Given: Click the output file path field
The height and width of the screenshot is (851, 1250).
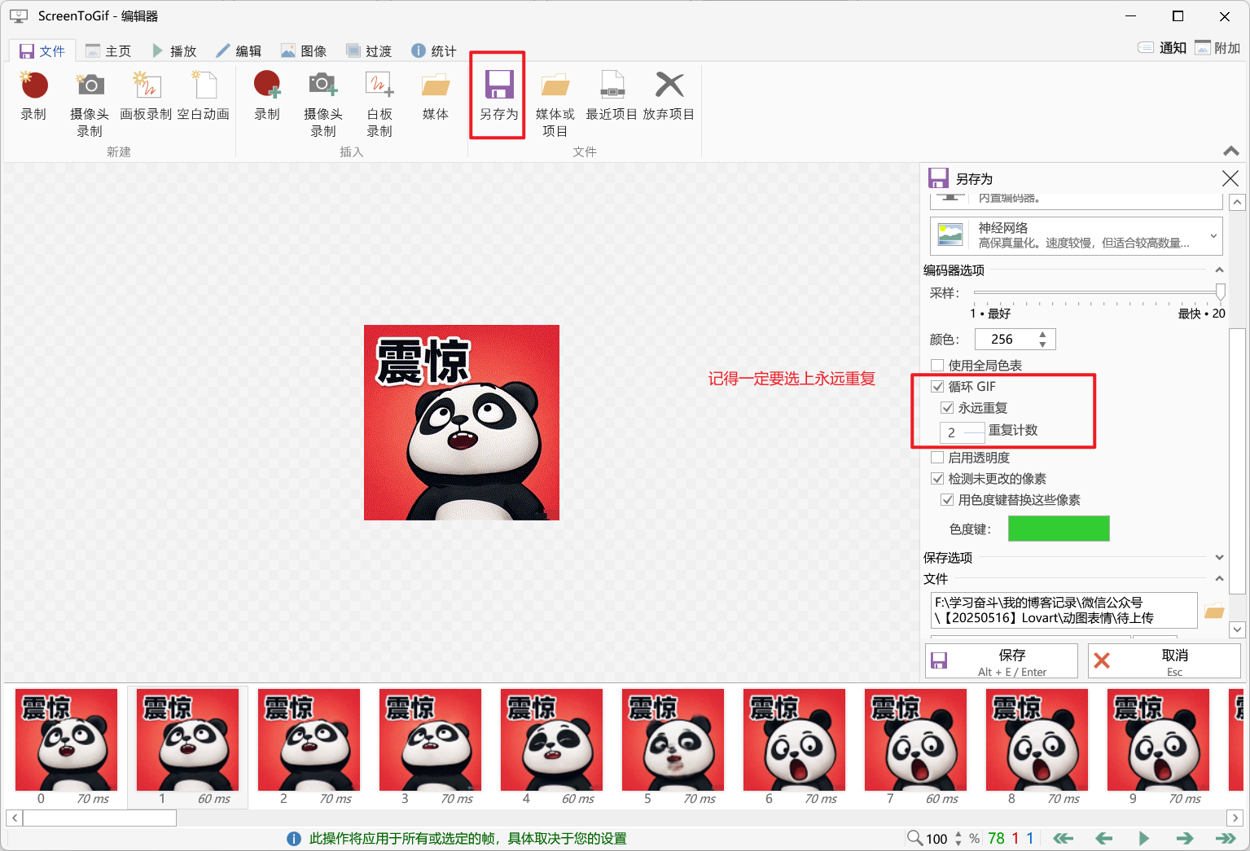Looking at the screenshot, I should coord(1064,610).
